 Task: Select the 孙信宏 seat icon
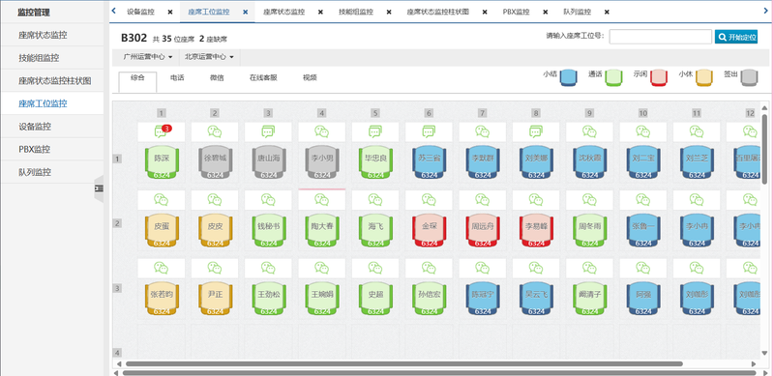pos(429,298)
